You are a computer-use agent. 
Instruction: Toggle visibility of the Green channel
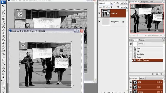pos(131,92)
